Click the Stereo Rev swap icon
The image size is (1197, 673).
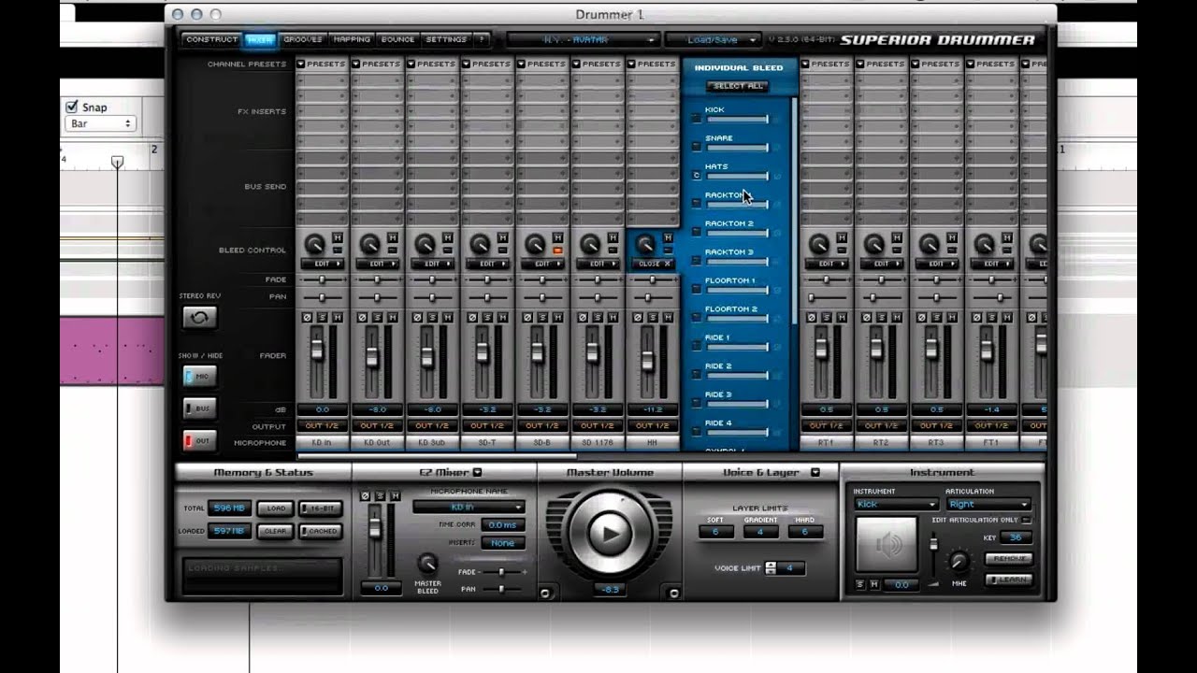tap(199, 318)
